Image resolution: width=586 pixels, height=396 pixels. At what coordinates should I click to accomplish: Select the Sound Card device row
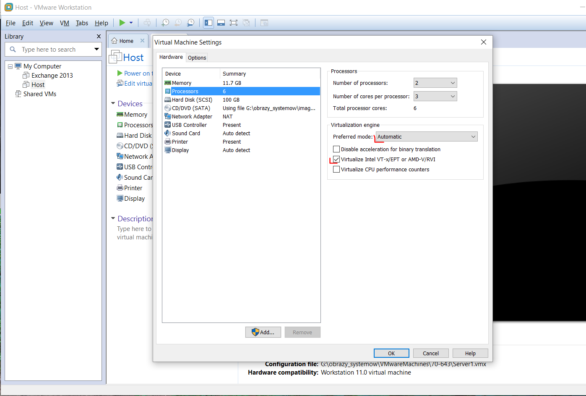coord(241,134)
